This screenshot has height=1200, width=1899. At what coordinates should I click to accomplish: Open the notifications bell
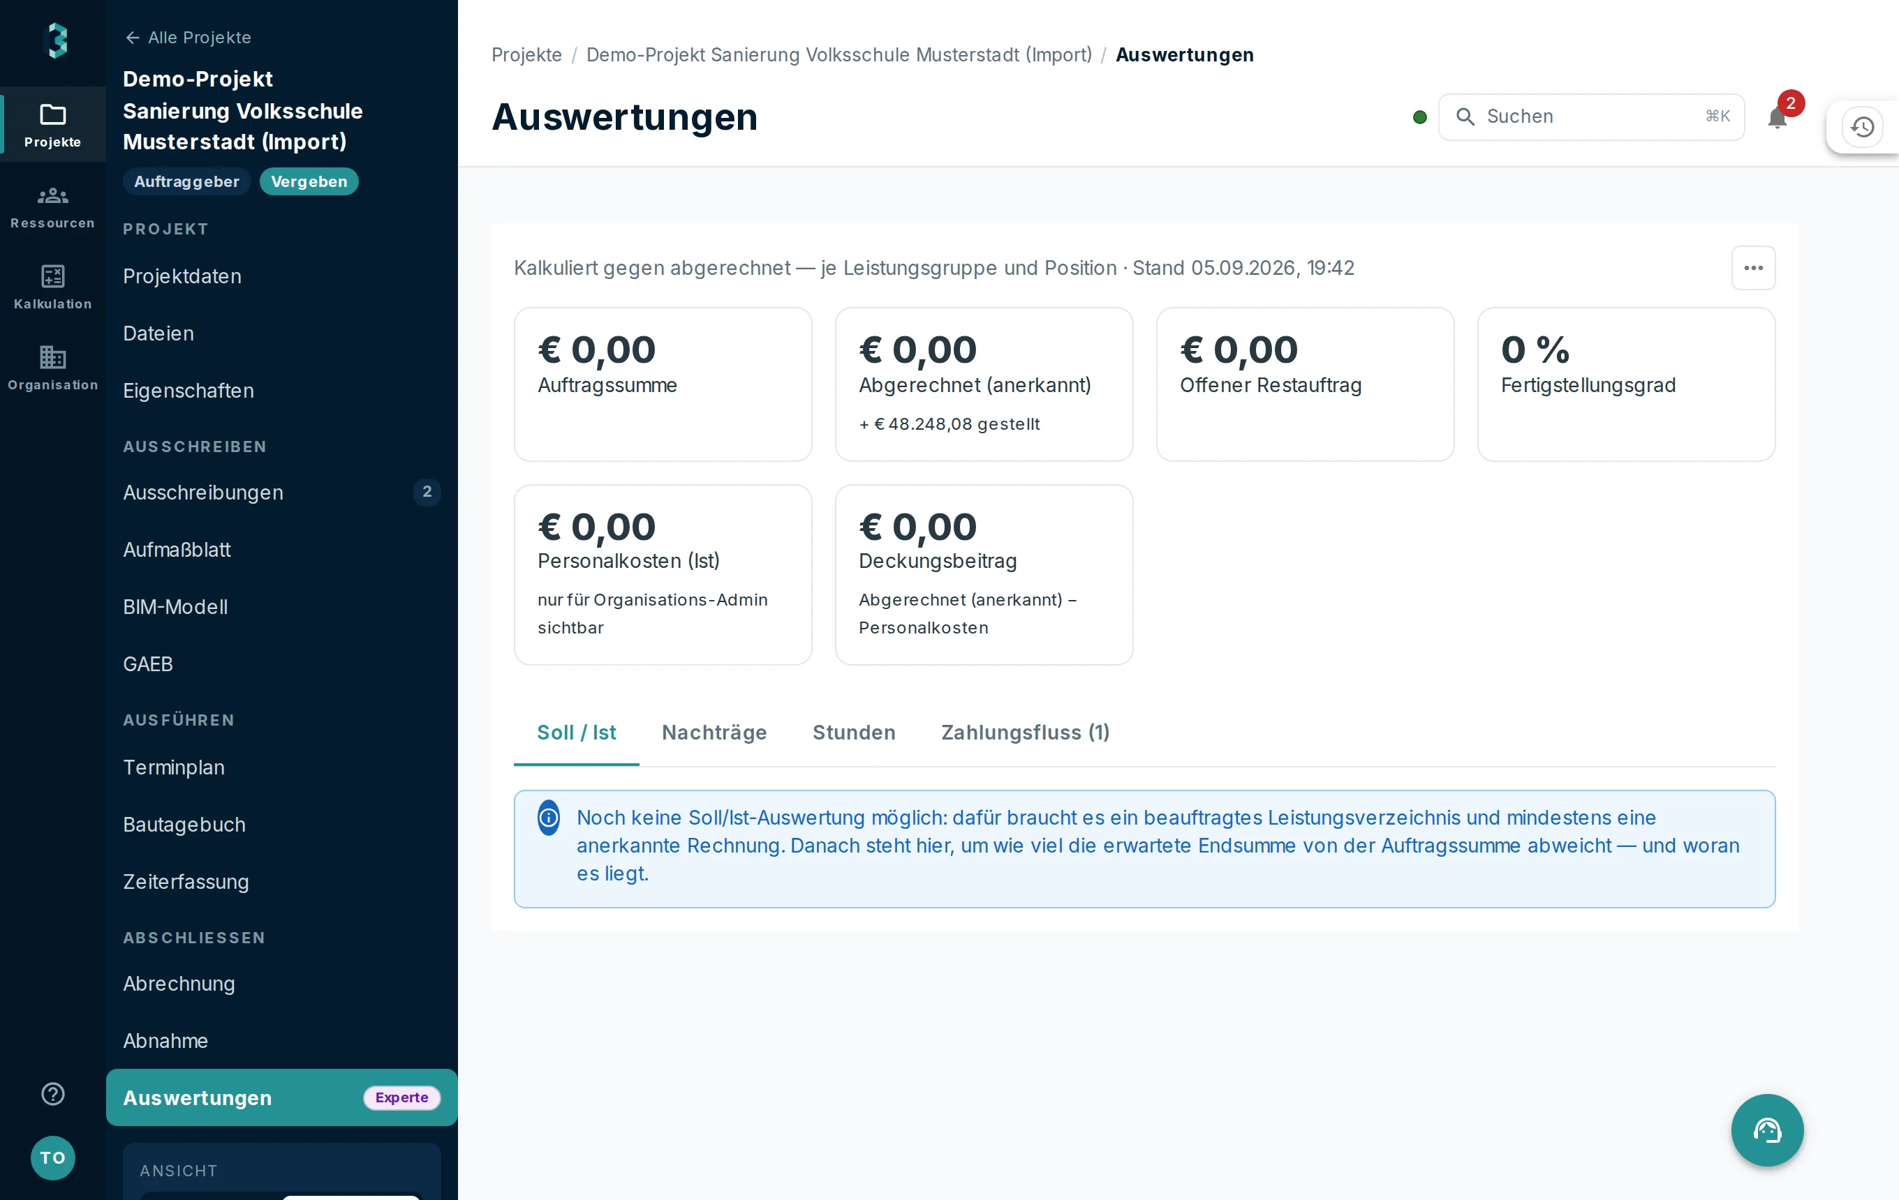click(1777, 118)
